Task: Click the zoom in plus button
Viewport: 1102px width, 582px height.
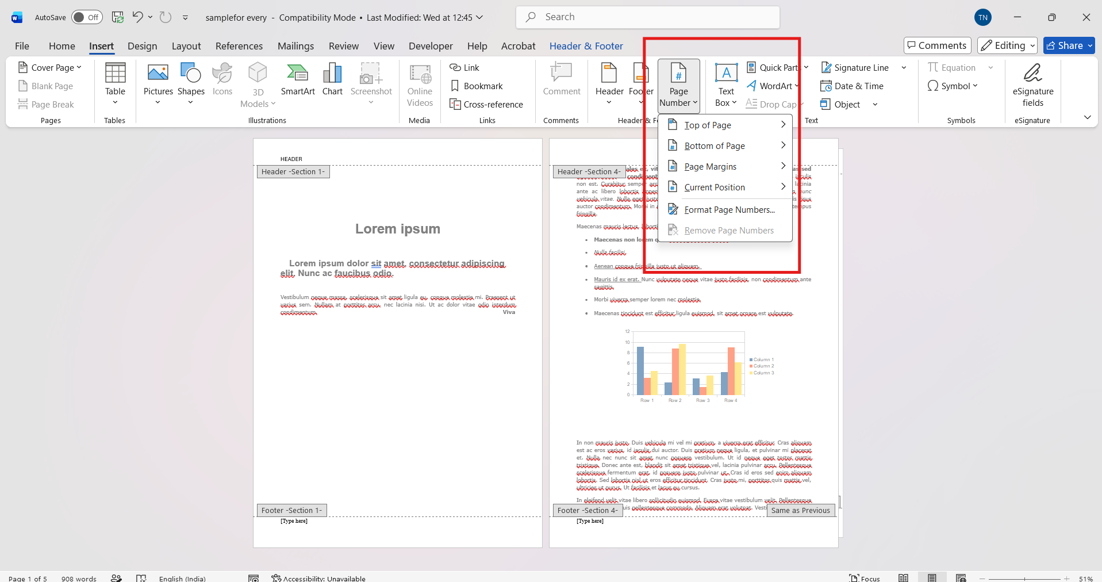Action: click(x=1067, y=578)
